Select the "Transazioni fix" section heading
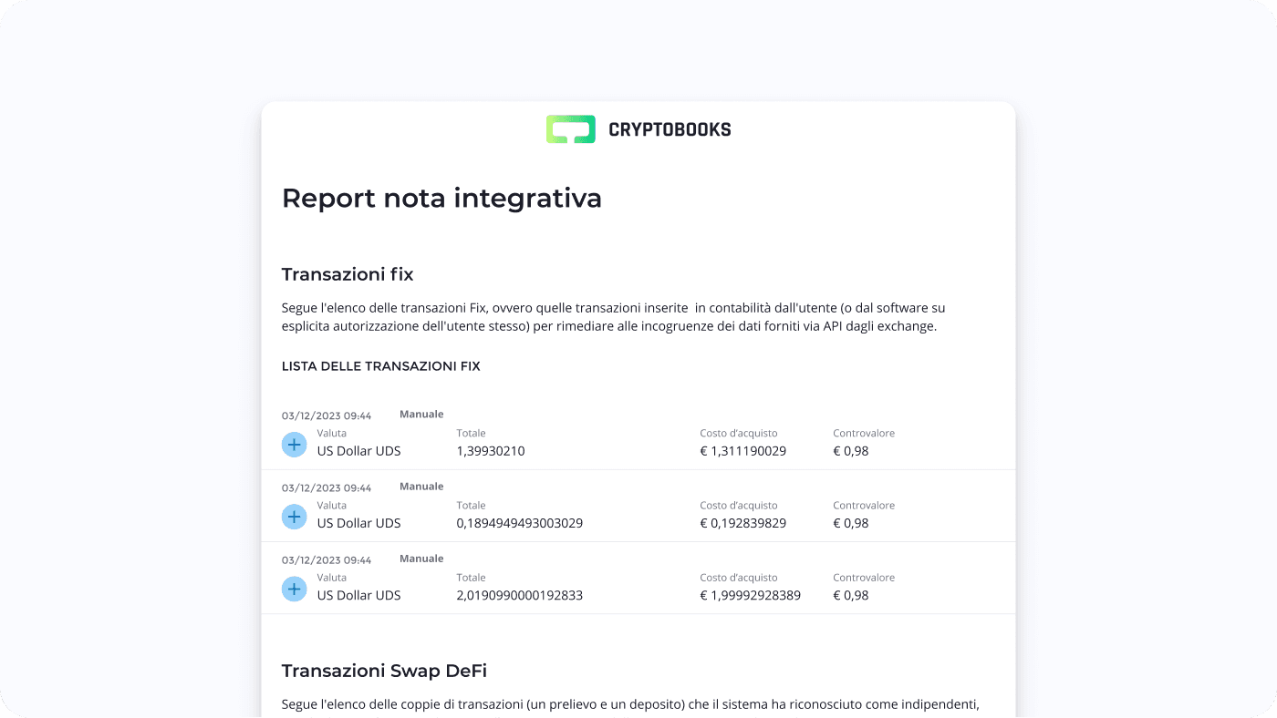Screen dimensions: 1277x718 (x=348, y=274)
